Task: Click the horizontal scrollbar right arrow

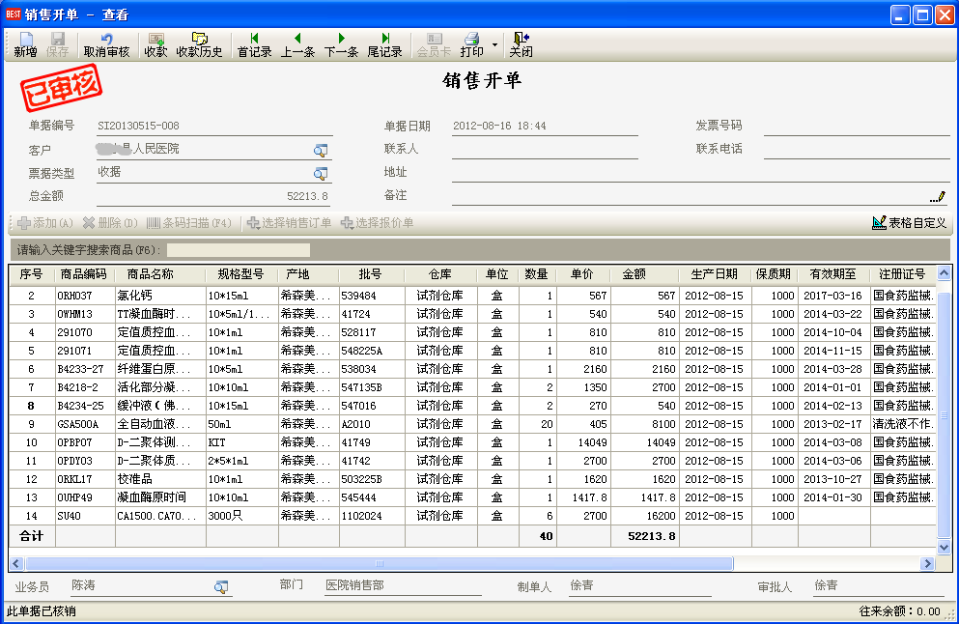Action: tap(928, 563)
